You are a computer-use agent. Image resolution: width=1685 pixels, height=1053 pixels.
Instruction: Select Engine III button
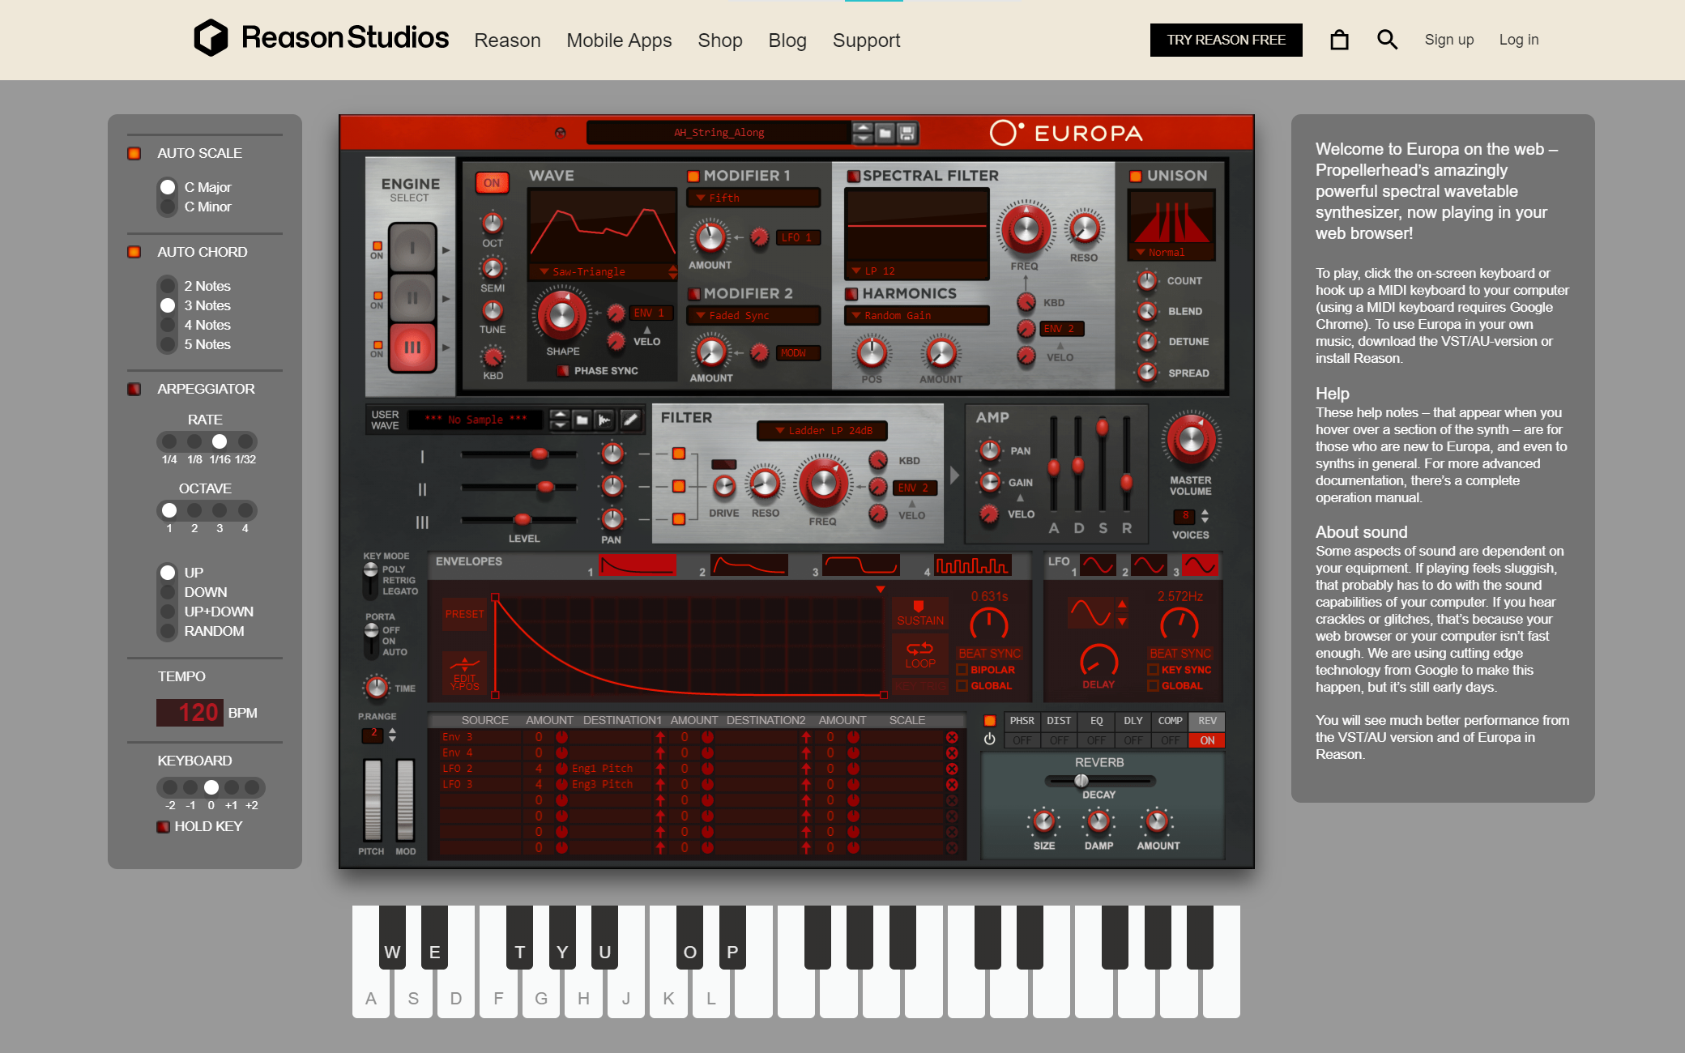coord(412,347)
